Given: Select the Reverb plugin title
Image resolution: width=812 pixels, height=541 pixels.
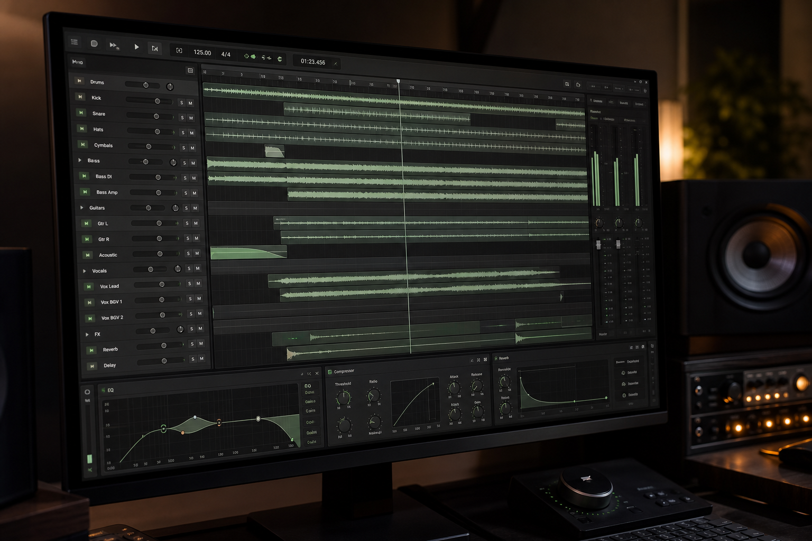Looking at the screenshot, I should (x=504, y=358).
